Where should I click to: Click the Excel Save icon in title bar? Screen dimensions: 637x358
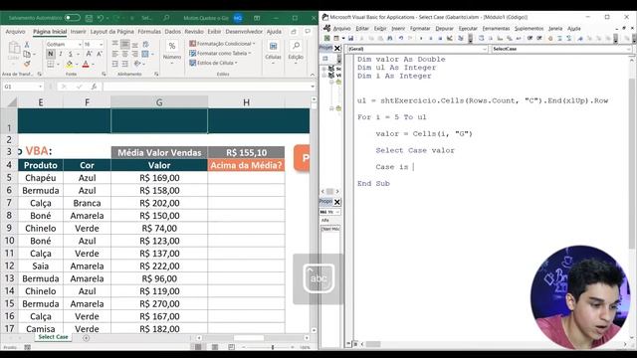click(x=89, y=18)
